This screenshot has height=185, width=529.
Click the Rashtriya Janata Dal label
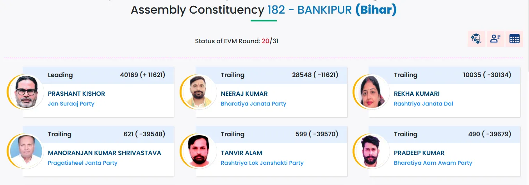424,104
